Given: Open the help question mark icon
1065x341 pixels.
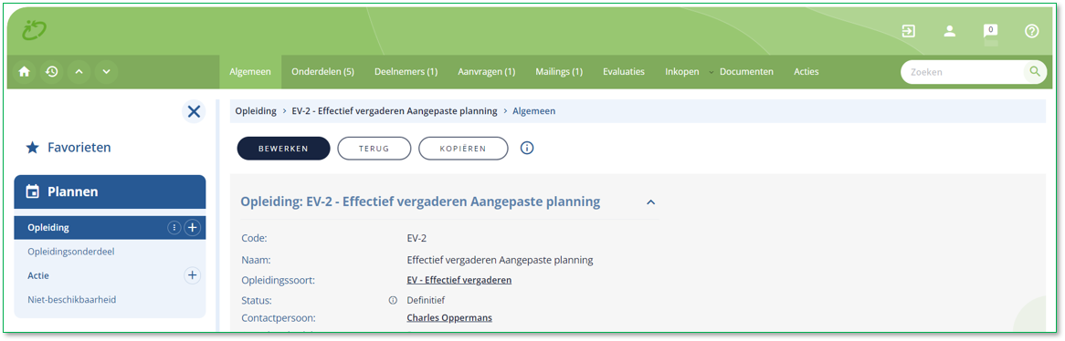Looking at the screenshot, I should (1032, 31).
